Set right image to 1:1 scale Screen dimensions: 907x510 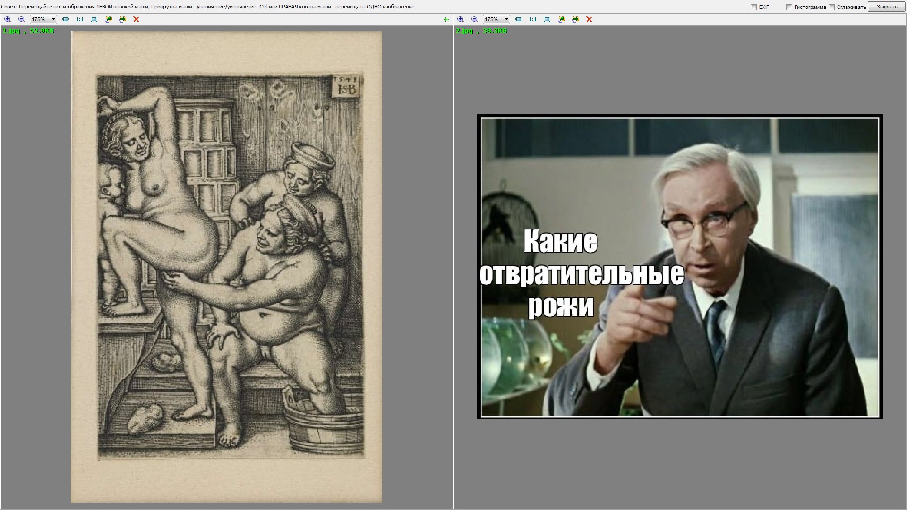tap(532, 19)
